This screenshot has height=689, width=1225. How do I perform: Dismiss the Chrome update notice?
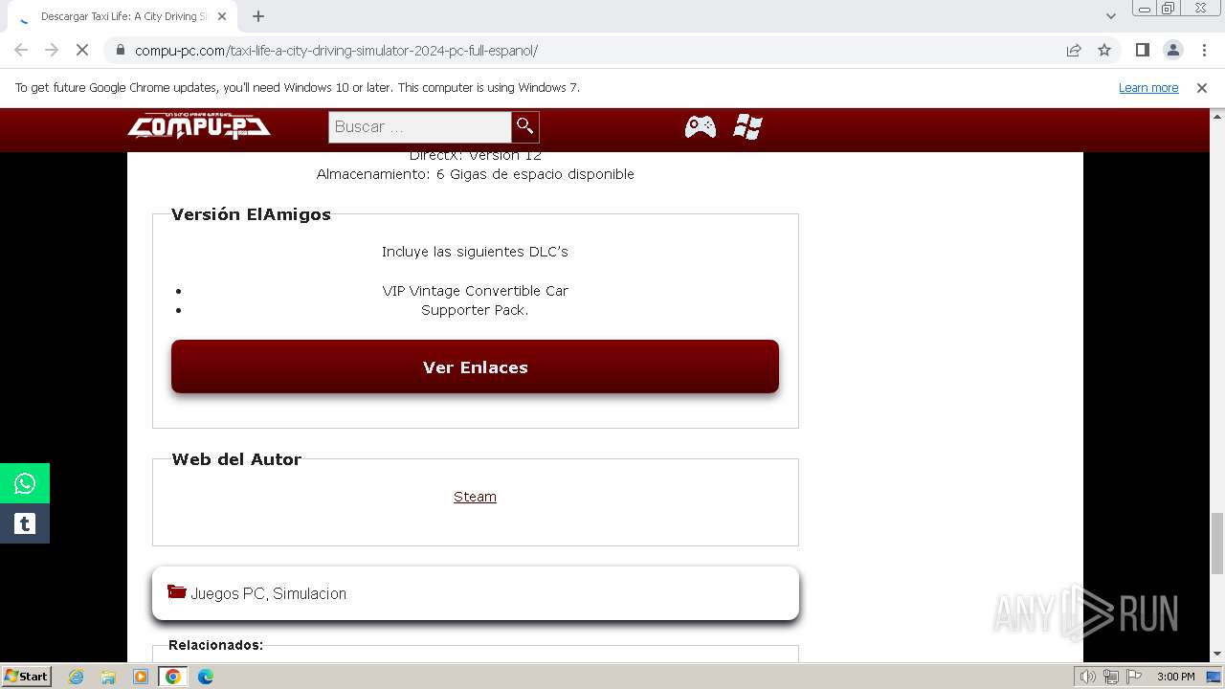click(x=1202, y=87)
